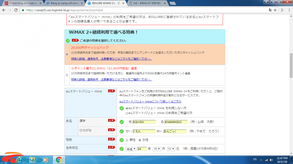Click the WiMAX 2+継続利用で選べる特典 heading
Screen dimensions: 293x164
click(x=103, y=32)
